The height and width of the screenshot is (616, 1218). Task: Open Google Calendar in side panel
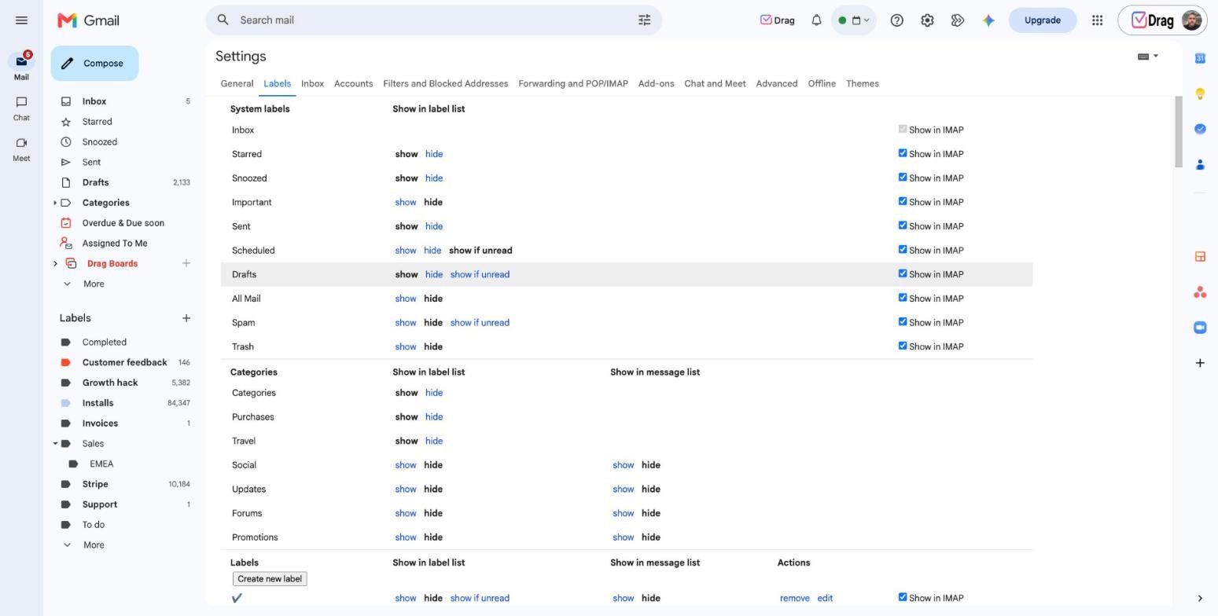(x=1200, y=58)
